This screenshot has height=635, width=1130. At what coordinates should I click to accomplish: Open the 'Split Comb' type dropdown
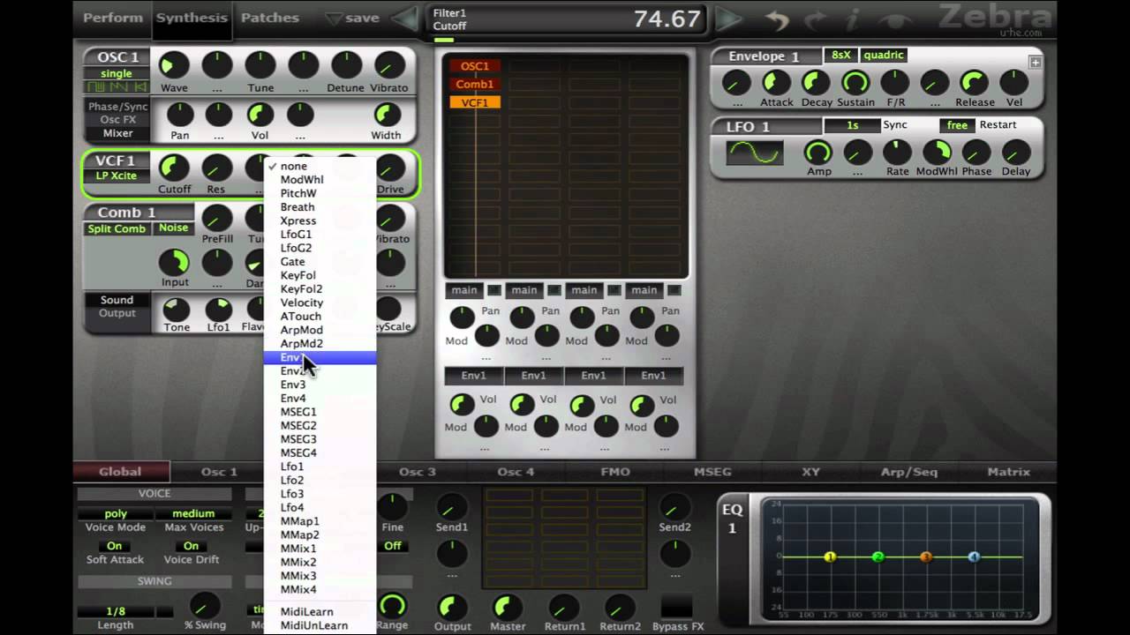click(117, 228)
